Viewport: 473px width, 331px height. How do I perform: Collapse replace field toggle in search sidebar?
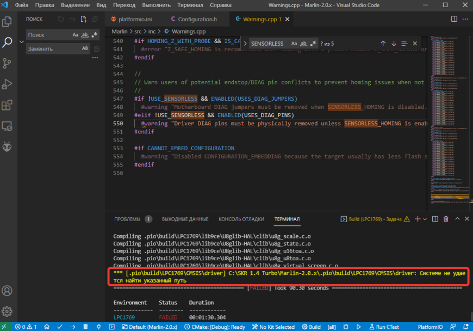[22, 42]
